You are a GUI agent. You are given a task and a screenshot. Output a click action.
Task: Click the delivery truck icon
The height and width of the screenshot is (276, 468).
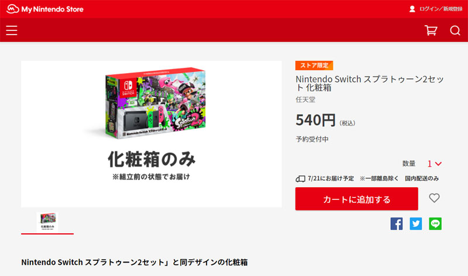pyautogui.click(x=300, y=179)
